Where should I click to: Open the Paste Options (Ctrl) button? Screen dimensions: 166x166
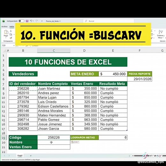[x=75, y=142]
